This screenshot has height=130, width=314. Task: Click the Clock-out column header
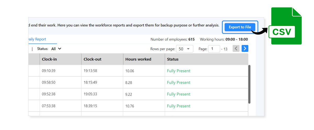(x=92, y=59)
